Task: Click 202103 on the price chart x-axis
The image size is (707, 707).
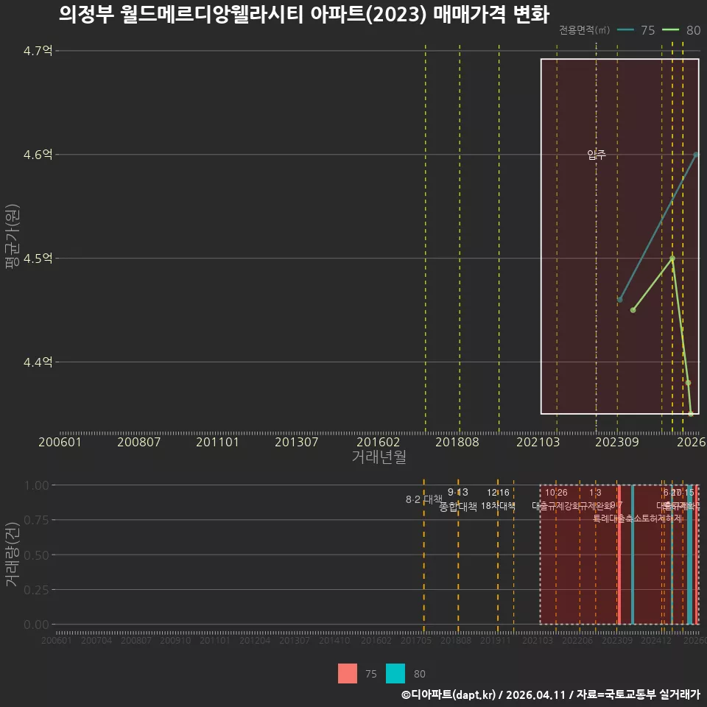Action: tap(538, 442)
